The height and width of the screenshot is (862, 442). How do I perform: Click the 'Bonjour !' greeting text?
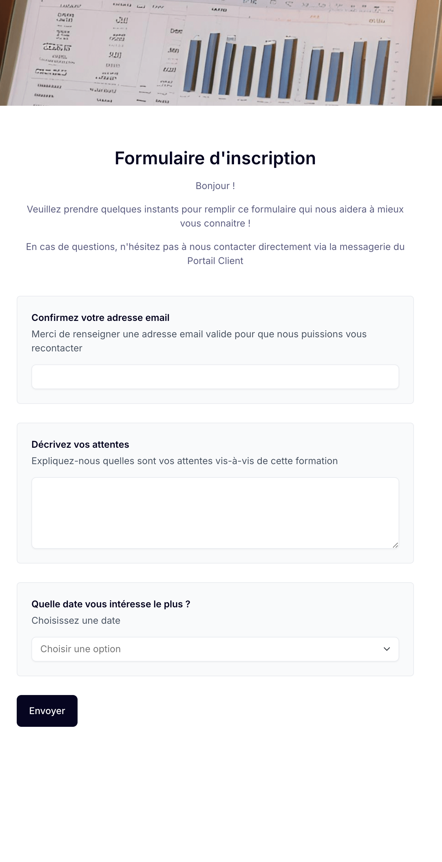coord(215,186)
